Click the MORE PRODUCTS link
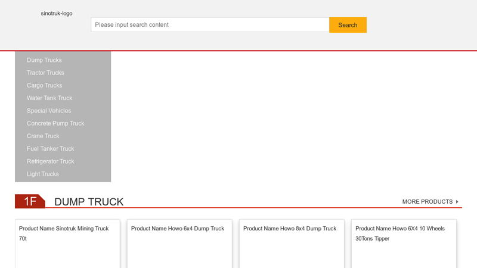This screenshot has width=477, height=268. click(x=428, y=202)
